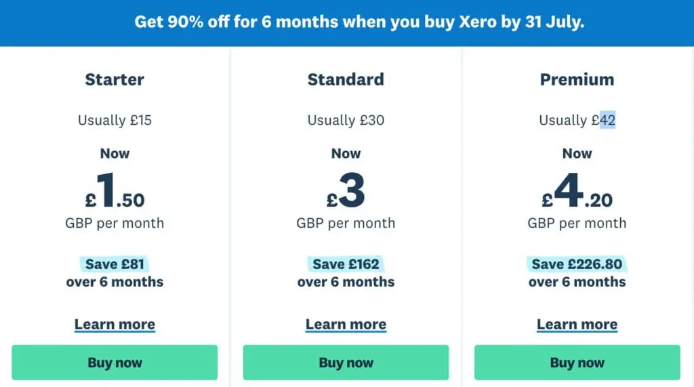This screenshot has height=387, width=694.
Task: Select the Standard plan title
Action: [x=346, y=79]
